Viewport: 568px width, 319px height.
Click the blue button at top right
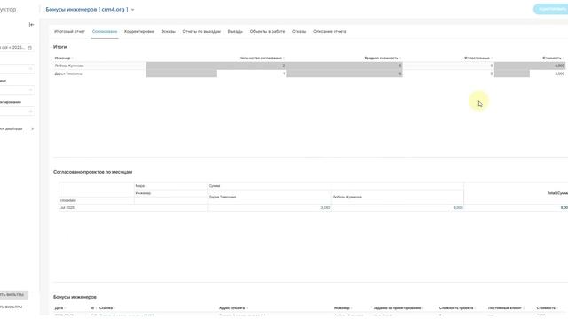coord(550,9)
